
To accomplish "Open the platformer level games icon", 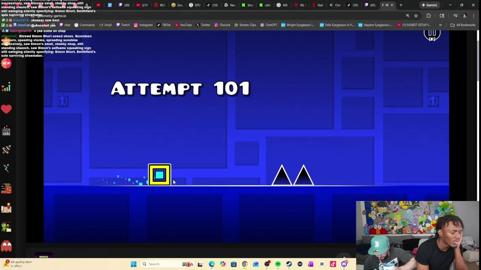I will (x=6, y=188).
